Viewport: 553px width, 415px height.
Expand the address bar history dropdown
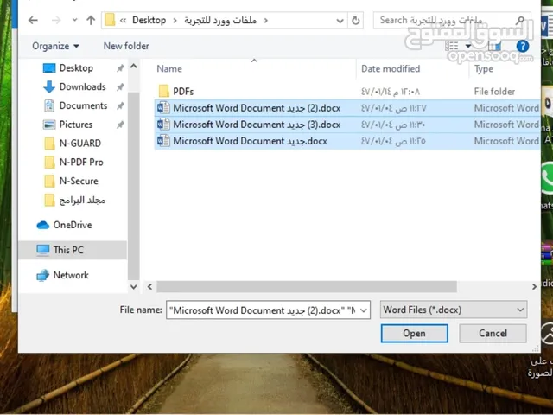[340, 21]
